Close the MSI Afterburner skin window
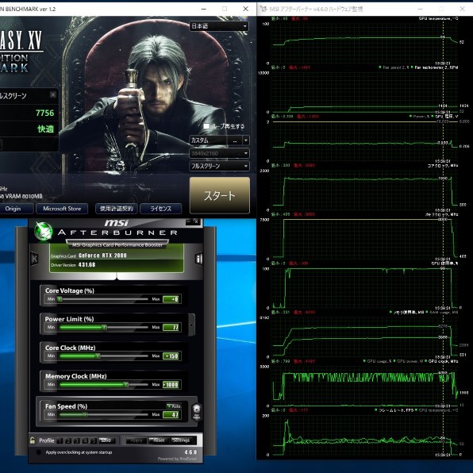The image size is (473, 473). tap(196, 221)
